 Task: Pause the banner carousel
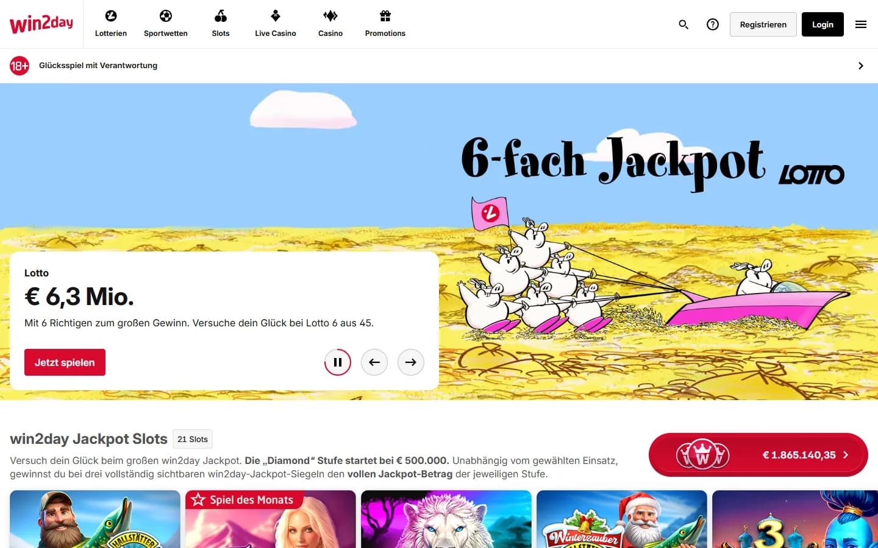tap(338, 362)
